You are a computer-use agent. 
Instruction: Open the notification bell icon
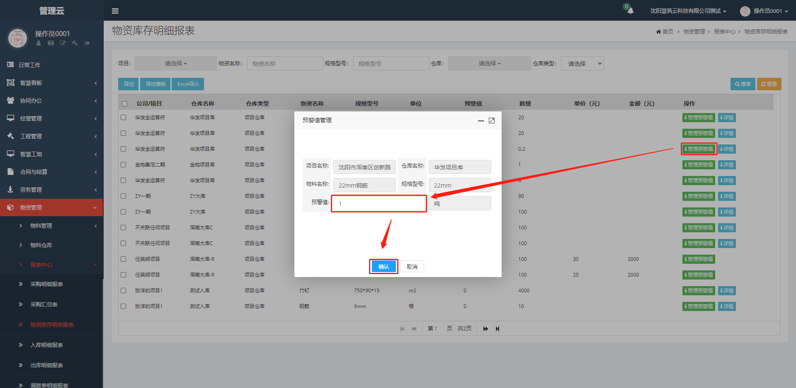(x=630, y=11)
